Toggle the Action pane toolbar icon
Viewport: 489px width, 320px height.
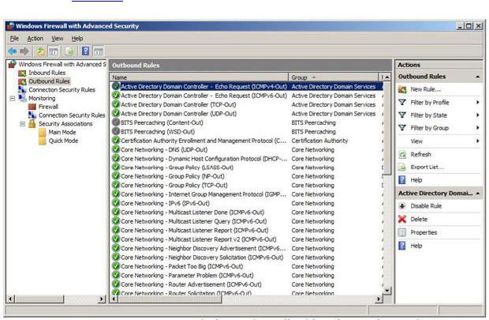pyautogui.click(x=99, y=51)
